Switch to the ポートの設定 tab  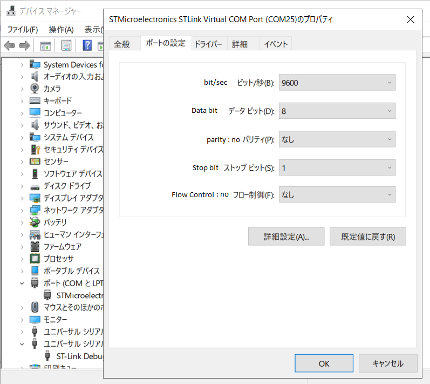pos(166,43)
